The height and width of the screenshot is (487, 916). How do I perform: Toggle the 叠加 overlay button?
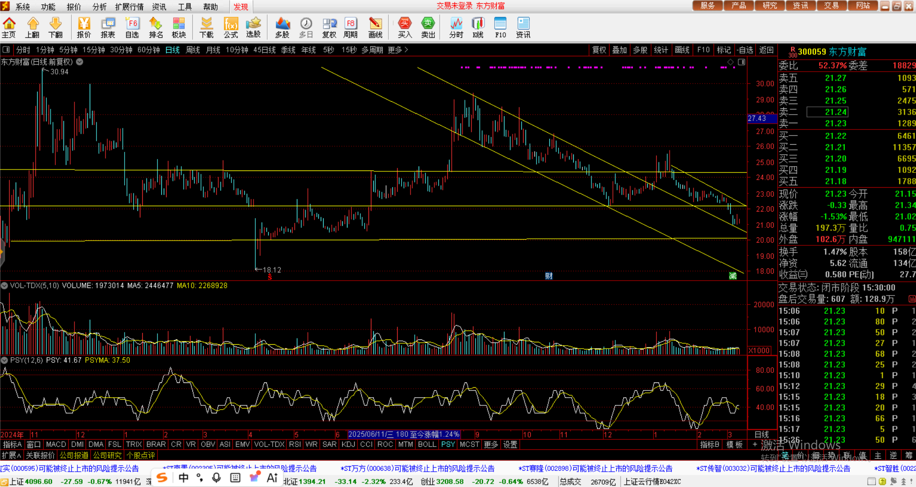(620, 50)
